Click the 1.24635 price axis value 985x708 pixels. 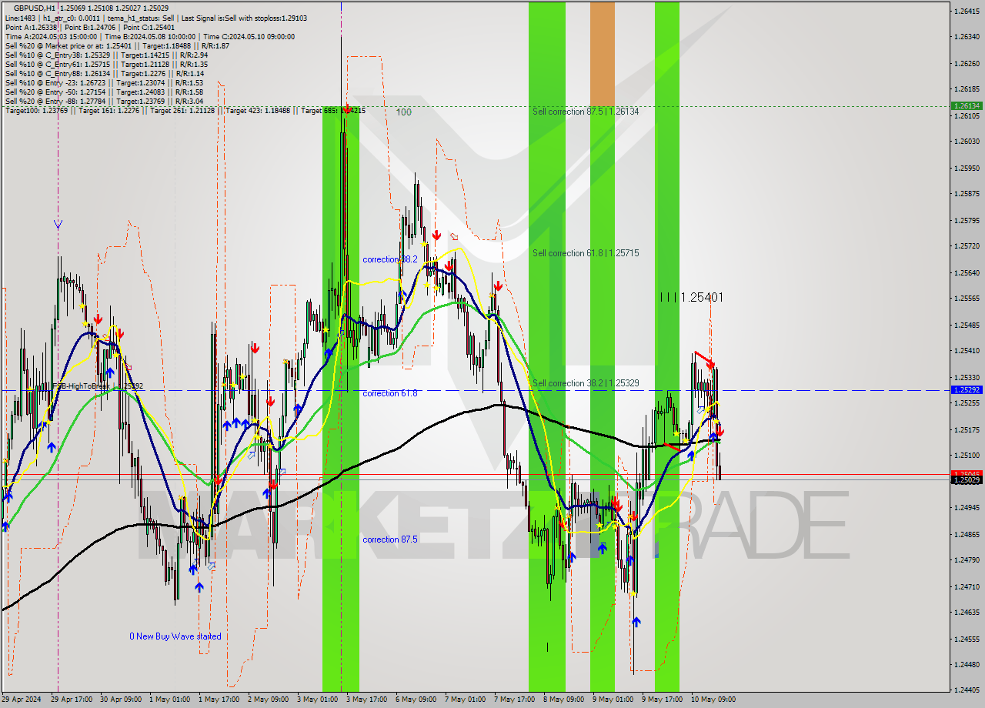pos(967,613)
